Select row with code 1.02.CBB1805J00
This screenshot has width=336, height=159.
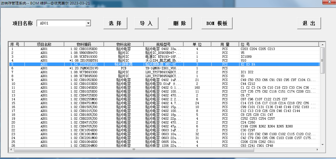pyautogui.click(x=164, y=115)
